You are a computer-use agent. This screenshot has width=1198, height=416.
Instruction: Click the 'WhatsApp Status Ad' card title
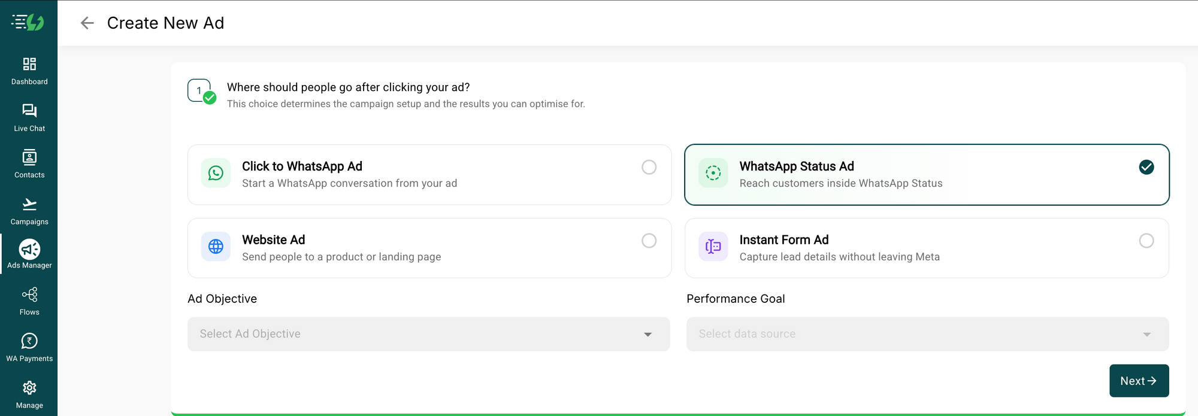click(x=797, y=166)
